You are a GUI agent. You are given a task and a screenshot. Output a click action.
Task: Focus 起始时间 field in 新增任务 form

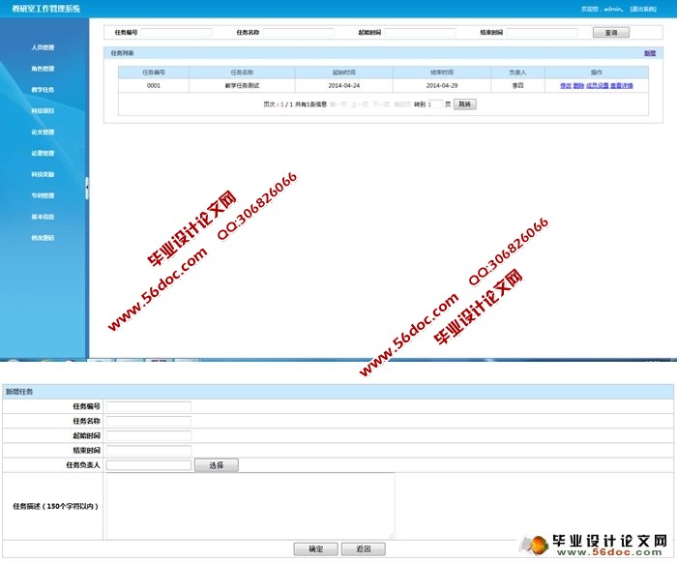click(x=149, y=435)
